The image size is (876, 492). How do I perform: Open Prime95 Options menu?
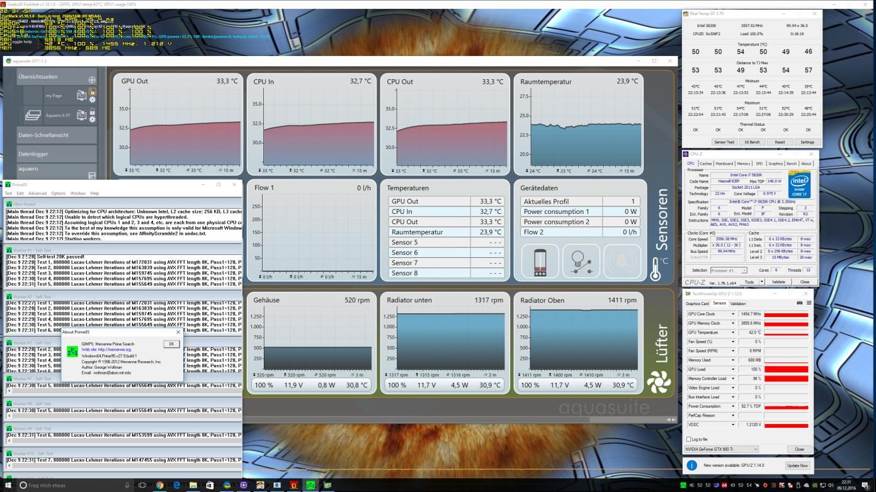click(59, 193)
